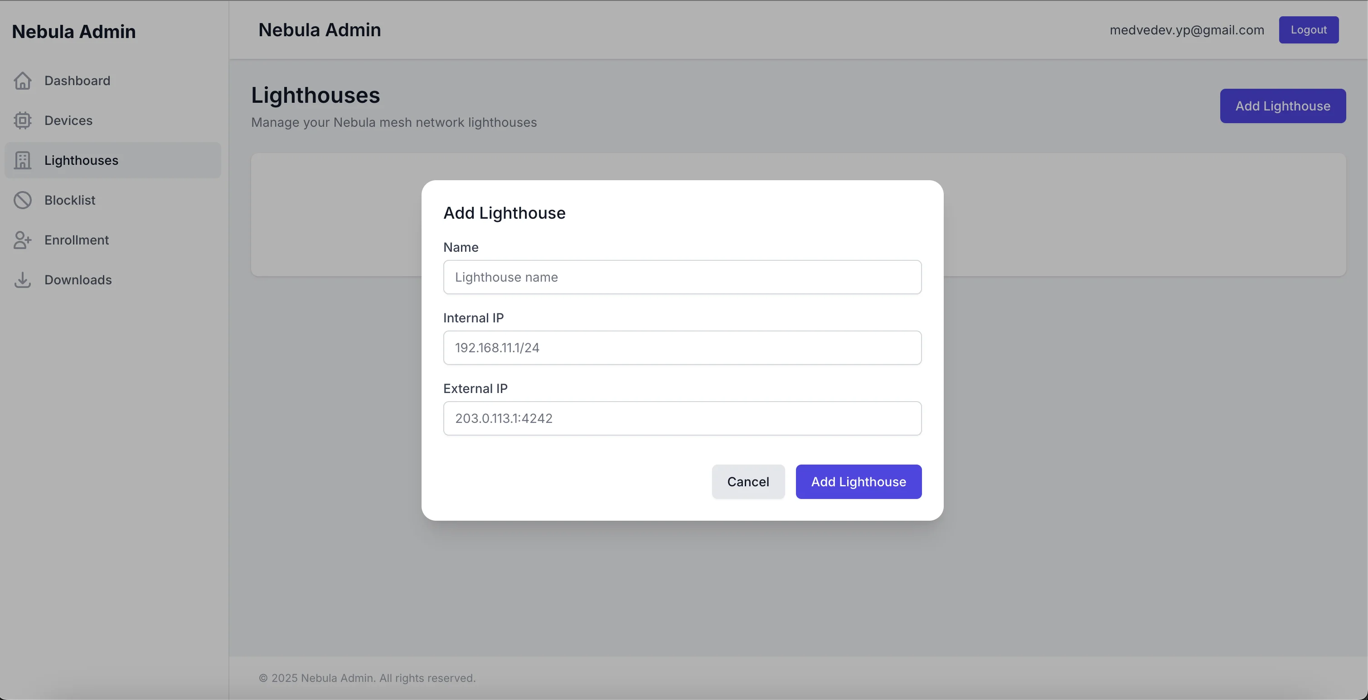
Task: Navigate to the Downloads section
Action: tap(78, 279)
